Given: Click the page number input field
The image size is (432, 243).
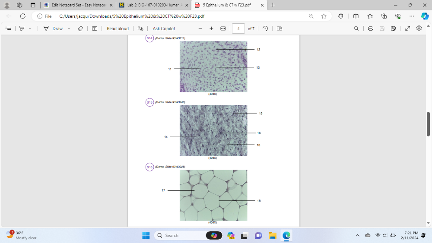Looking at the screenshot, I should (238, 28).
